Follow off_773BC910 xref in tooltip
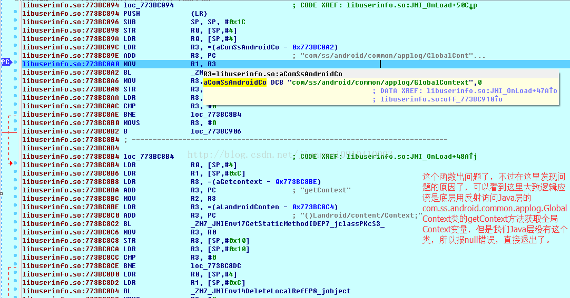The height and width of the screenshot is (298, 570). [x=441, y=99]
